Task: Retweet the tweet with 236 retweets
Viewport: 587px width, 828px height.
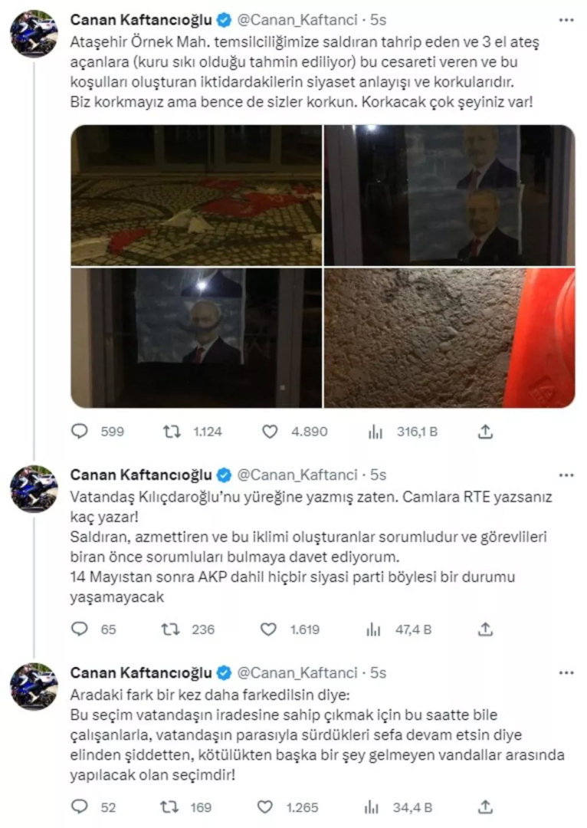Action: point(172,629)
